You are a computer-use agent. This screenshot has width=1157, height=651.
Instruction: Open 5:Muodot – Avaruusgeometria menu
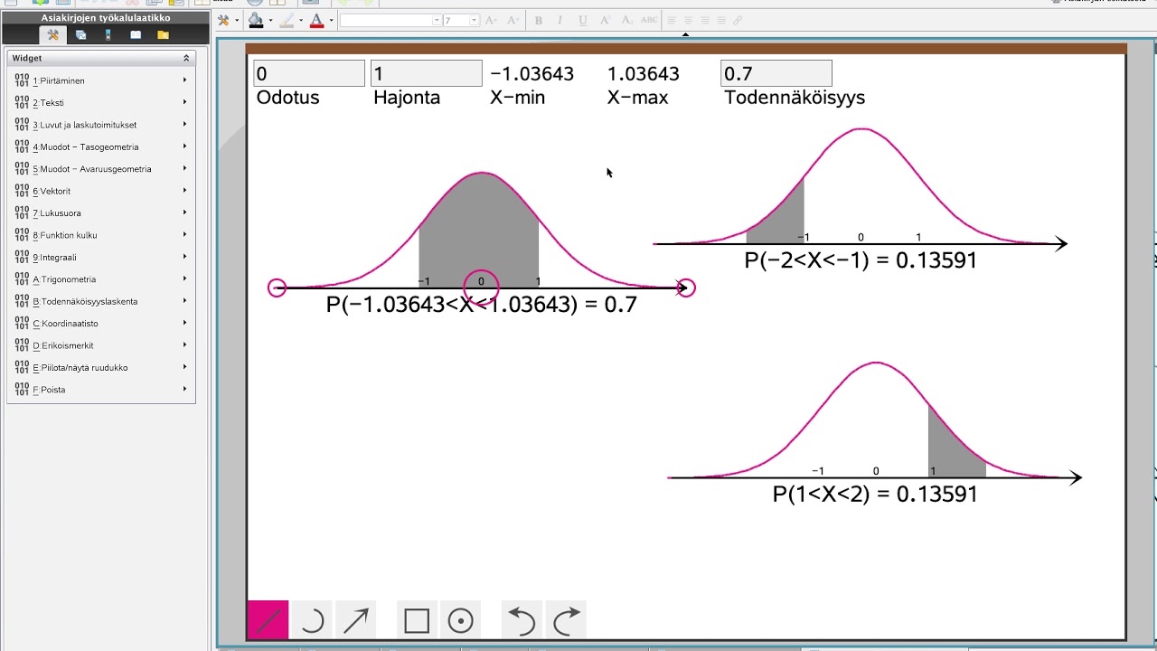[101, 169]
